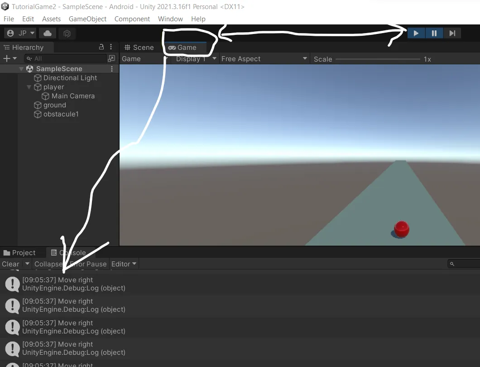Open the Window menu
Image resolution: width=480 pixels, height=367 pixels.
171,19
